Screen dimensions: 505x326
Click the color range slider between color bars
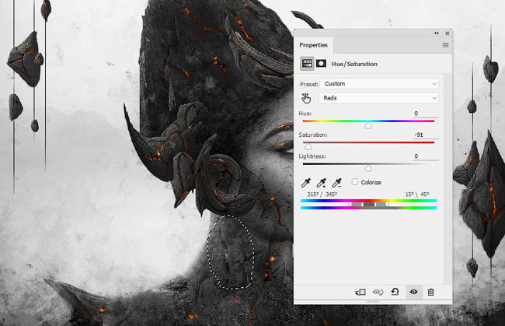point(369,204)
